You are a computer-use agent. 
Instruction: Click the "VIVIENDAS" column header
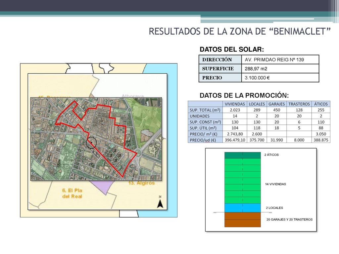point(235,104)
